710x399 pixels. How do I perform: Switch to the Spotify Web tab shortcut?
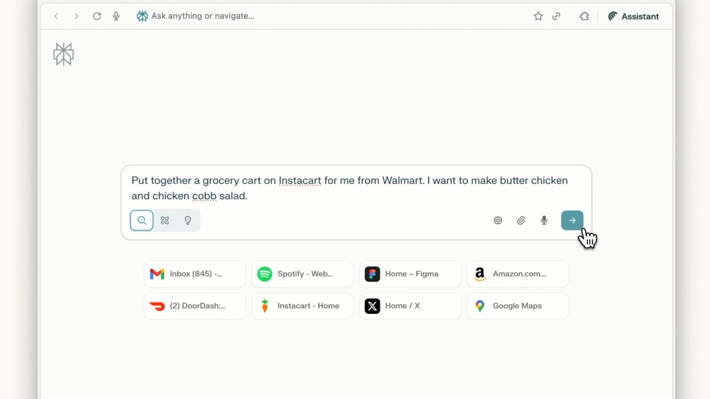(x=302, y=274)
